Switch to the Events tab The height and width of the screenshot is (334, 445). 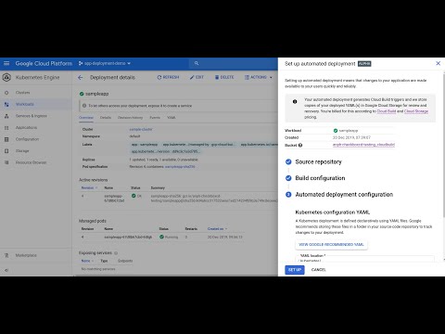pyautogui.click(x=155, y=118)
